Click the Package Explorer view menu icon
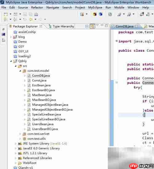Viewport: 154px width, 169px height. pos(97,26)
